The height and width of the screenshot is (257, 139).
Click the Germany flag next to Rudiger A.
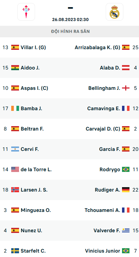[x=126, y=190]
